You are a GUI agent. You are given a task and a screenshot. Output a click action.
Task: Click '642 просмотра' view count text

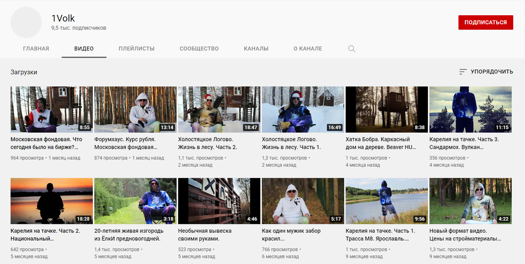(27, 250)
